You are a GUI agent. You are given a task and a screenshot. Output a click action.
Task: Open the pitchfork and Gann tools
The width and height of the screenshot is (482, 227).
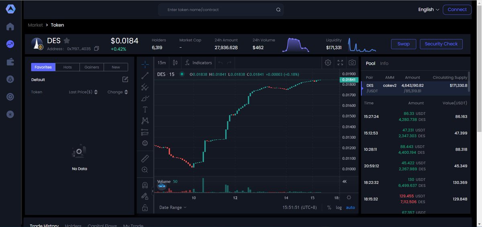click(x=145, y=87)
